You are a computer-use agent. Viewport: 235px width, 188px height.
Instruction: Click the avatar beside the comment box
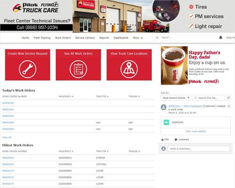click(x=164, y=149)
